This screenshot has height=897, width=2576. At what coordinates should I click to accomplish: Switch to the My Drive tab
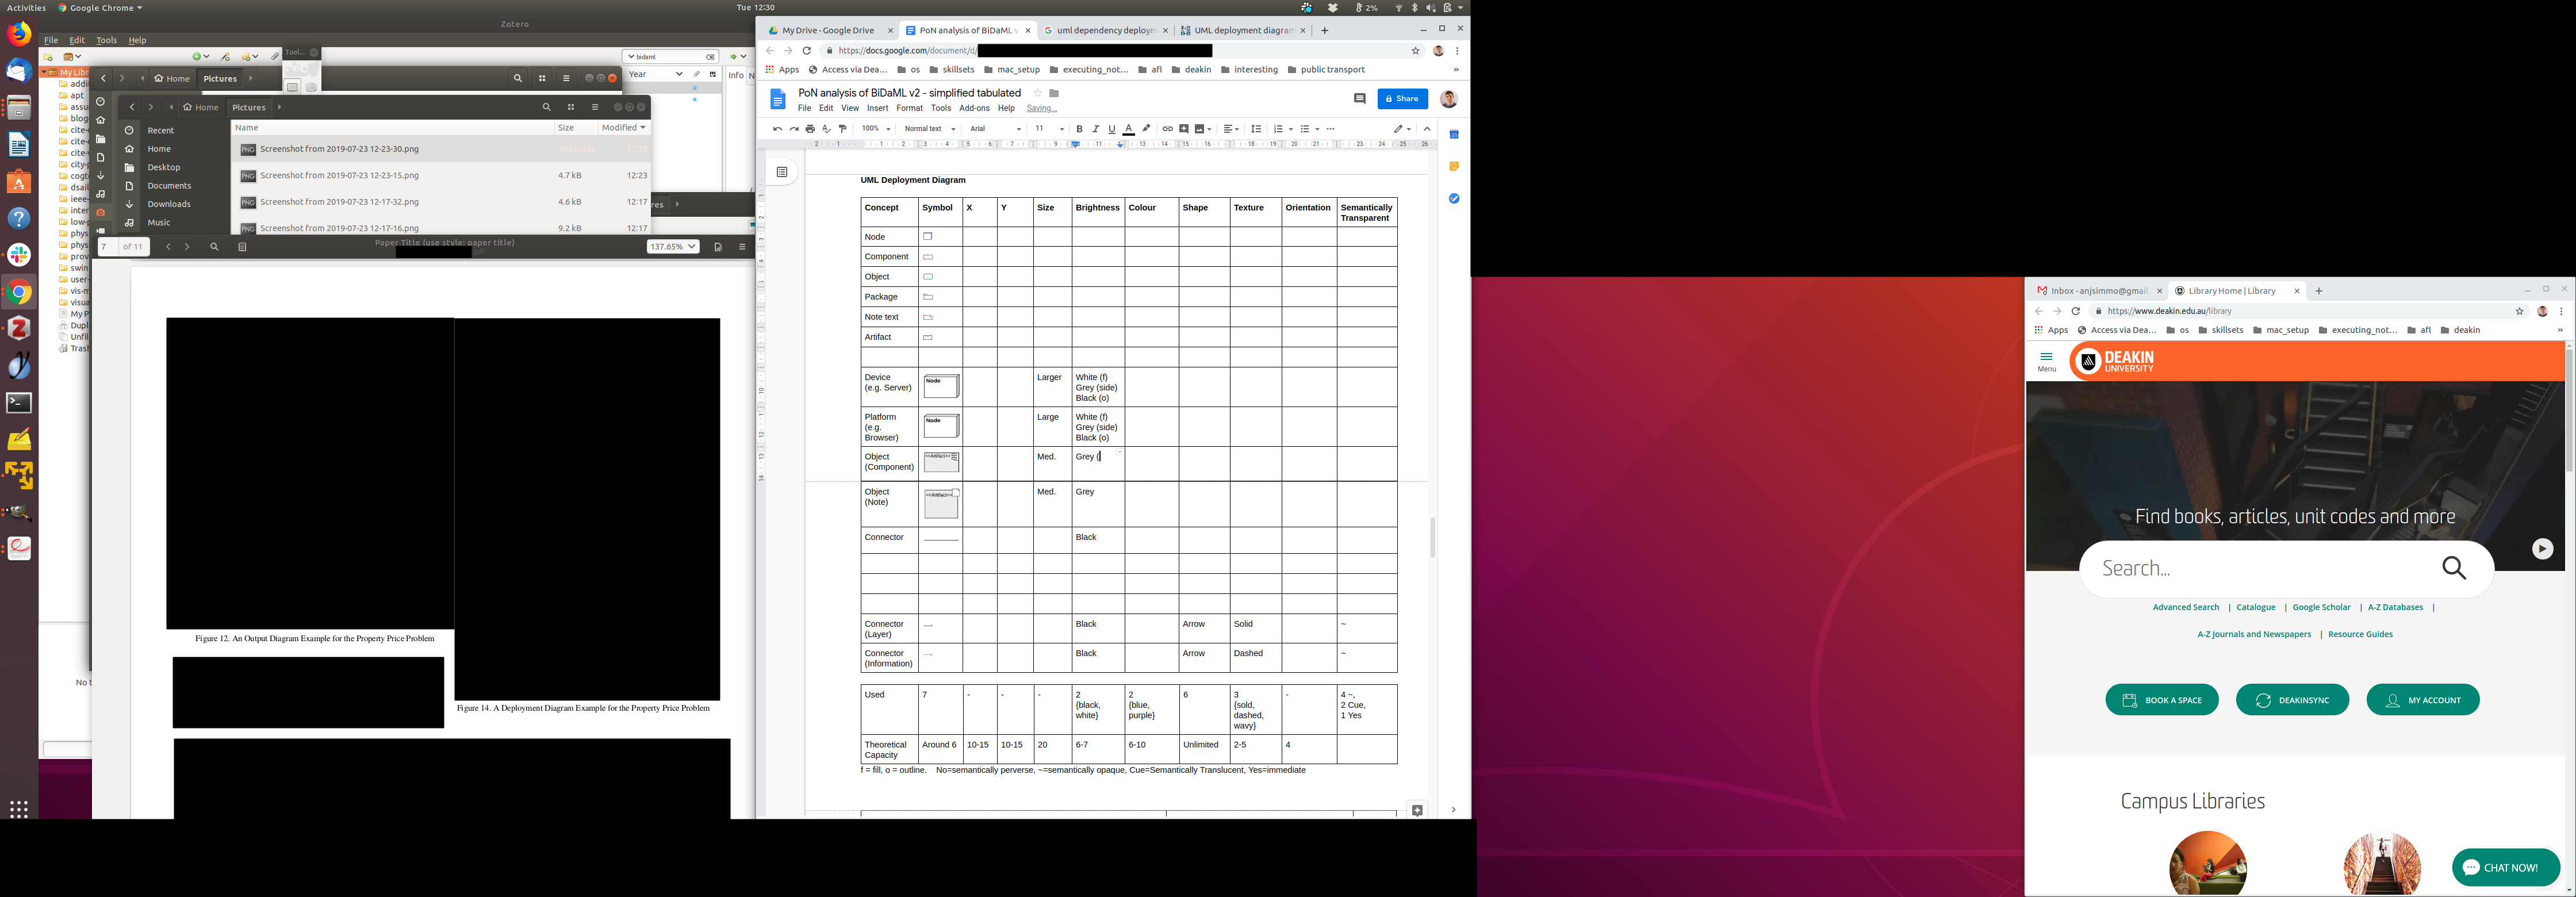[x=827, y=30]
